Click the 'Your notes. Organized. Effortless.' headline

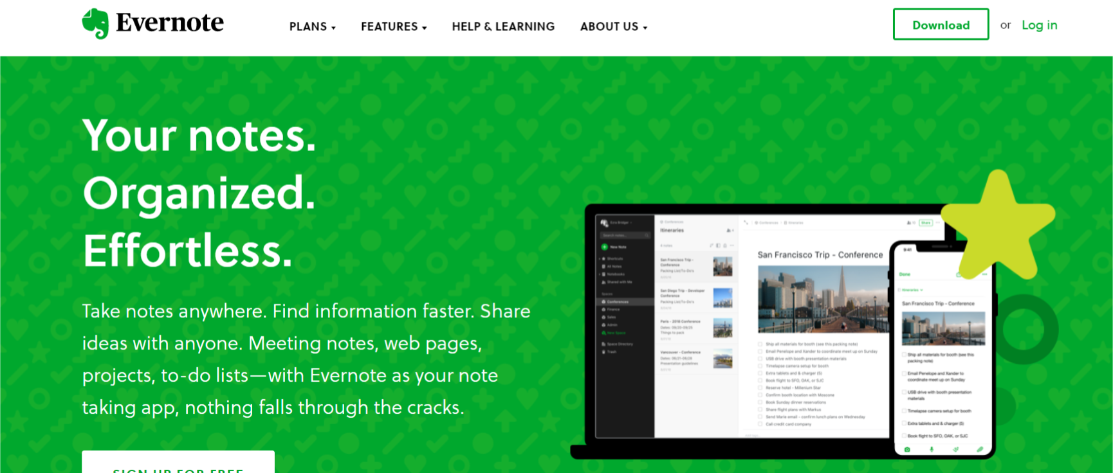(199, 193)
